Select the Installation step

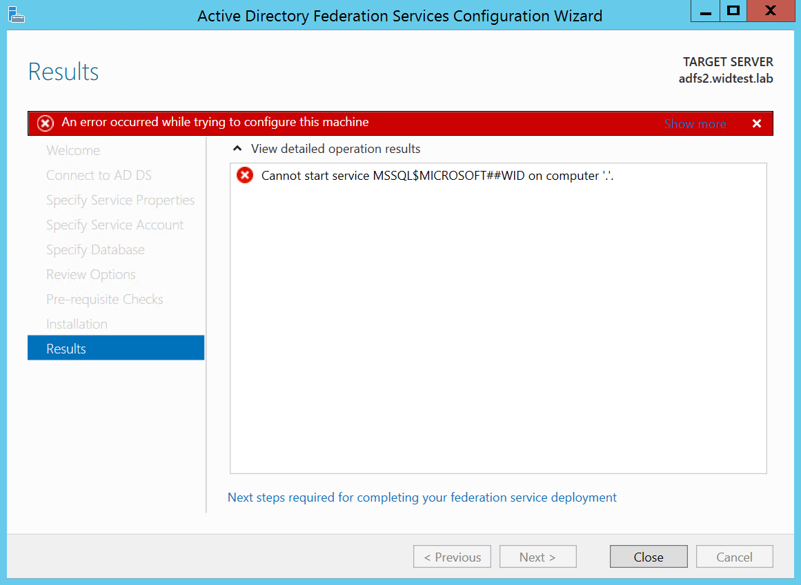click(x=77, y=324)
